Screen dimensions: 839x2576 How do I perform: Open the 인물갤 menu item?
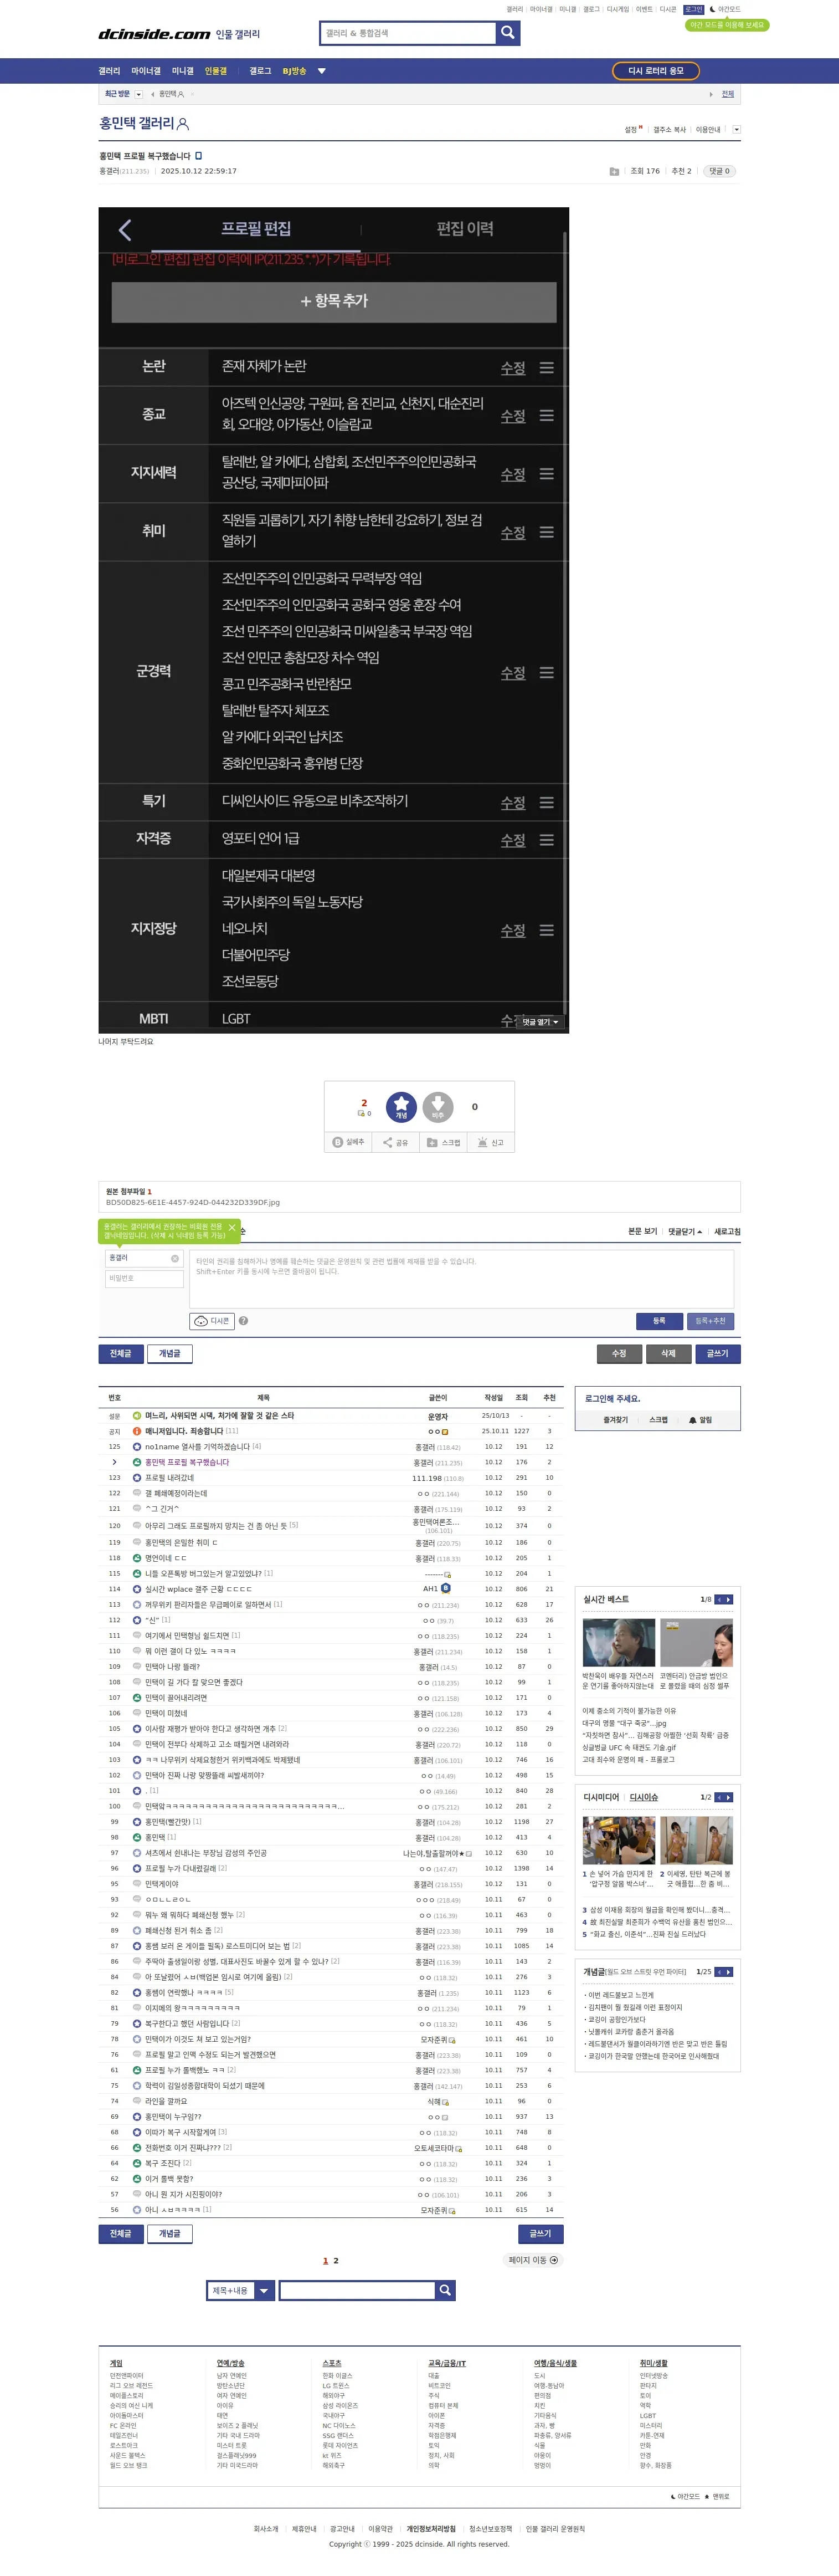[216, 71]
